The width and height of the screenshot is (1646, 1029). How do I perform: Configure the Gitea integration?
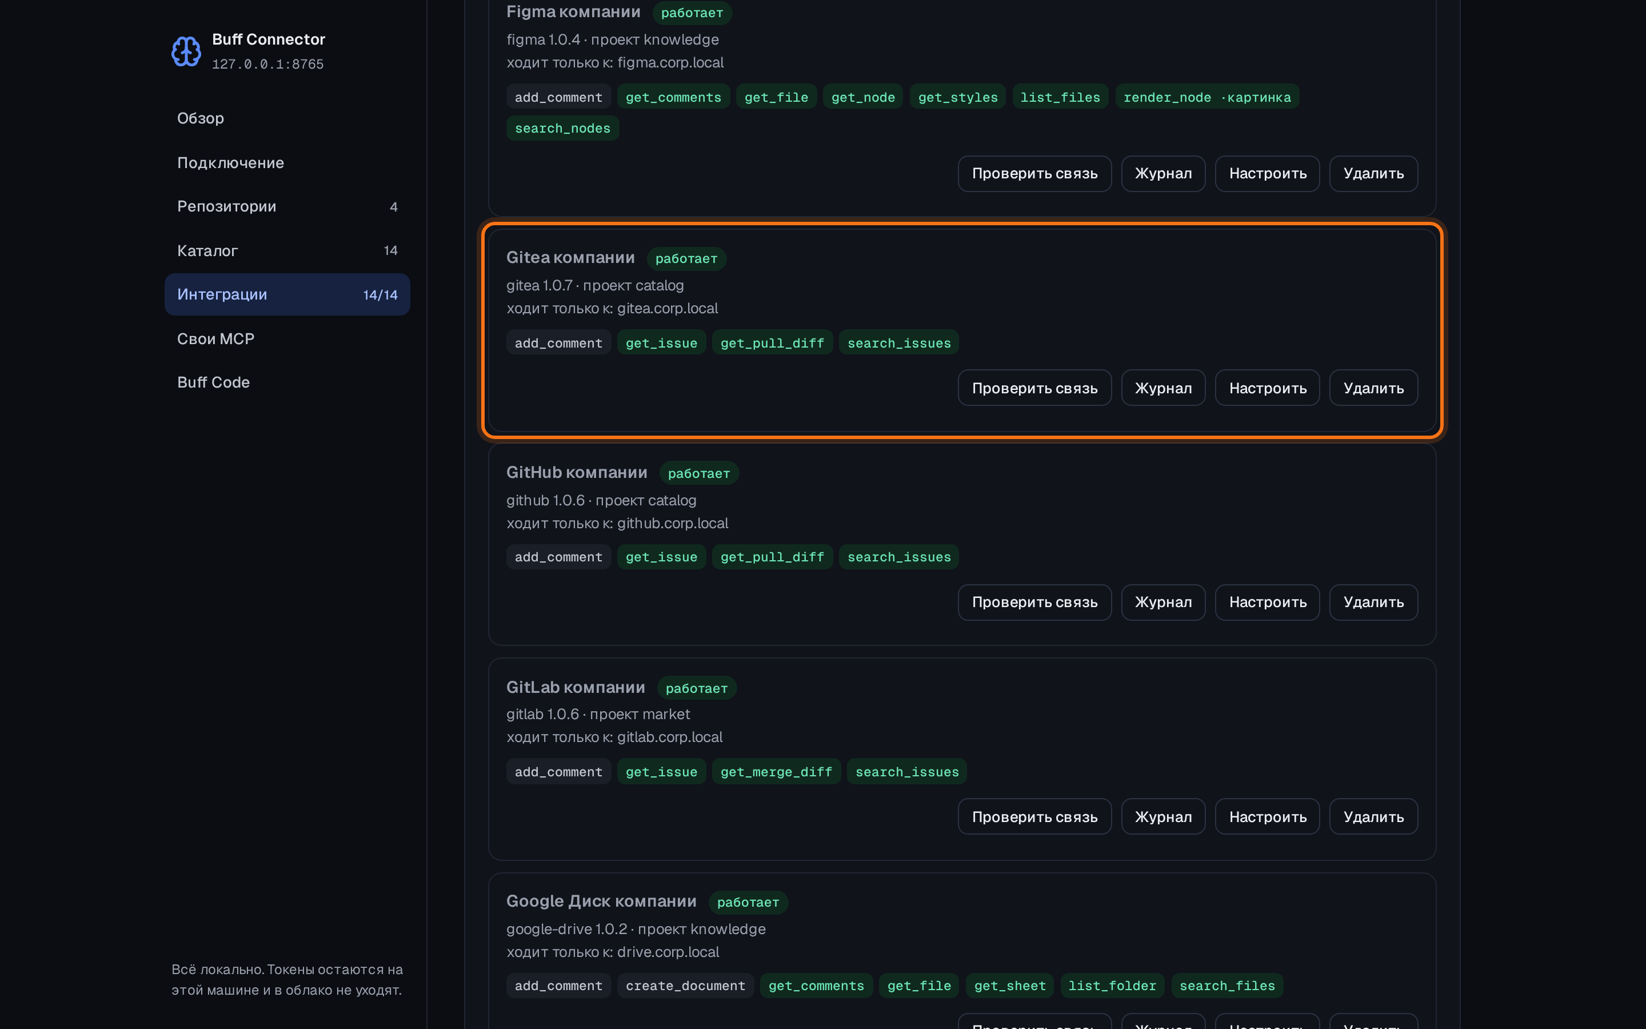click(1267, 388)
